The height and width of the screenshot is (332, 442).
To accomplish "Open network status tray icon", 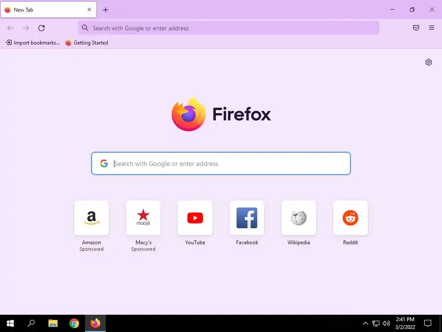I will (x=376, y=323).
